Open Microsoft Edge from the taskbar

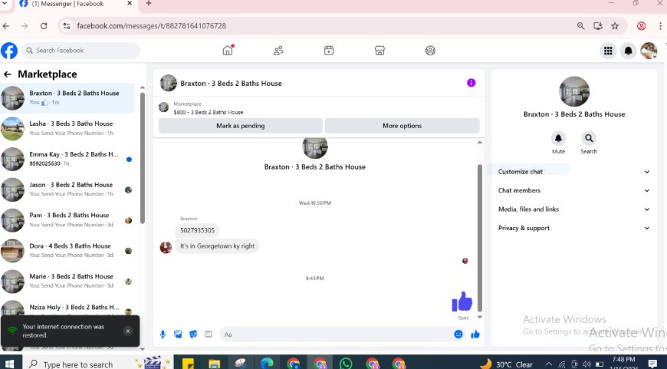point(267,364)
